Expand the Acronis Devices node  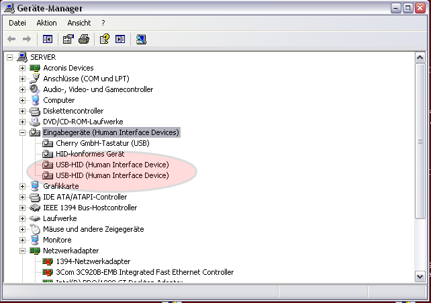pyautogui.click(x=23, y=68)
